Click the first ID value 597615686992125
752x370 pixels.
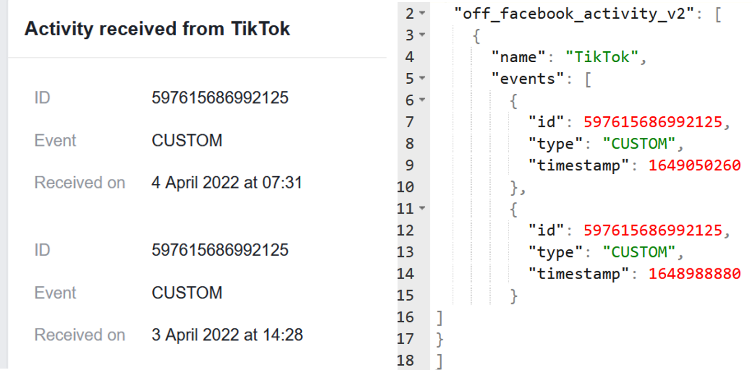click(220, 98)
